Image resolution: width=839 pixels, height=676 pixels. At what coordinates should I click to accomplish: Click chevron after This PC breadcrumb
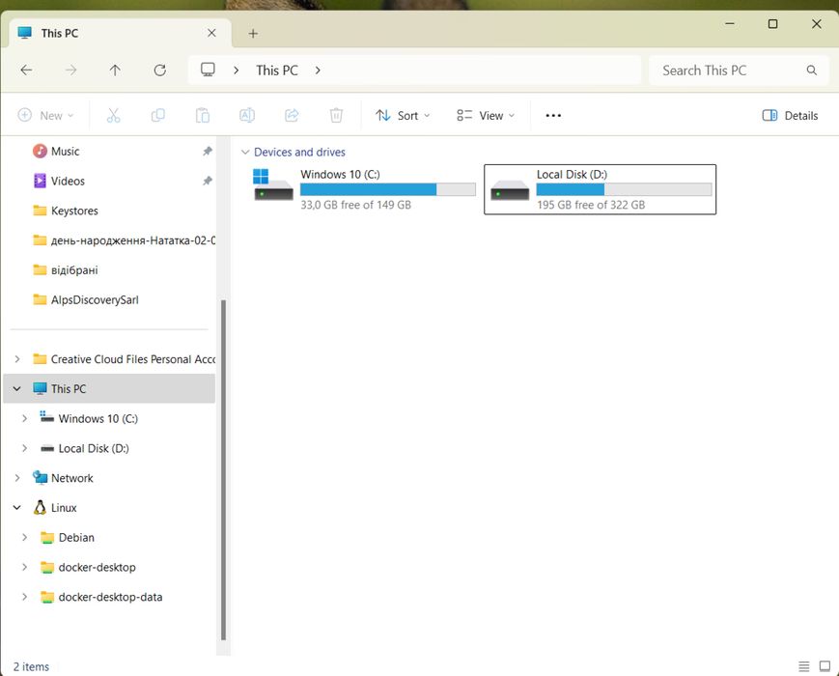point(318,70)
